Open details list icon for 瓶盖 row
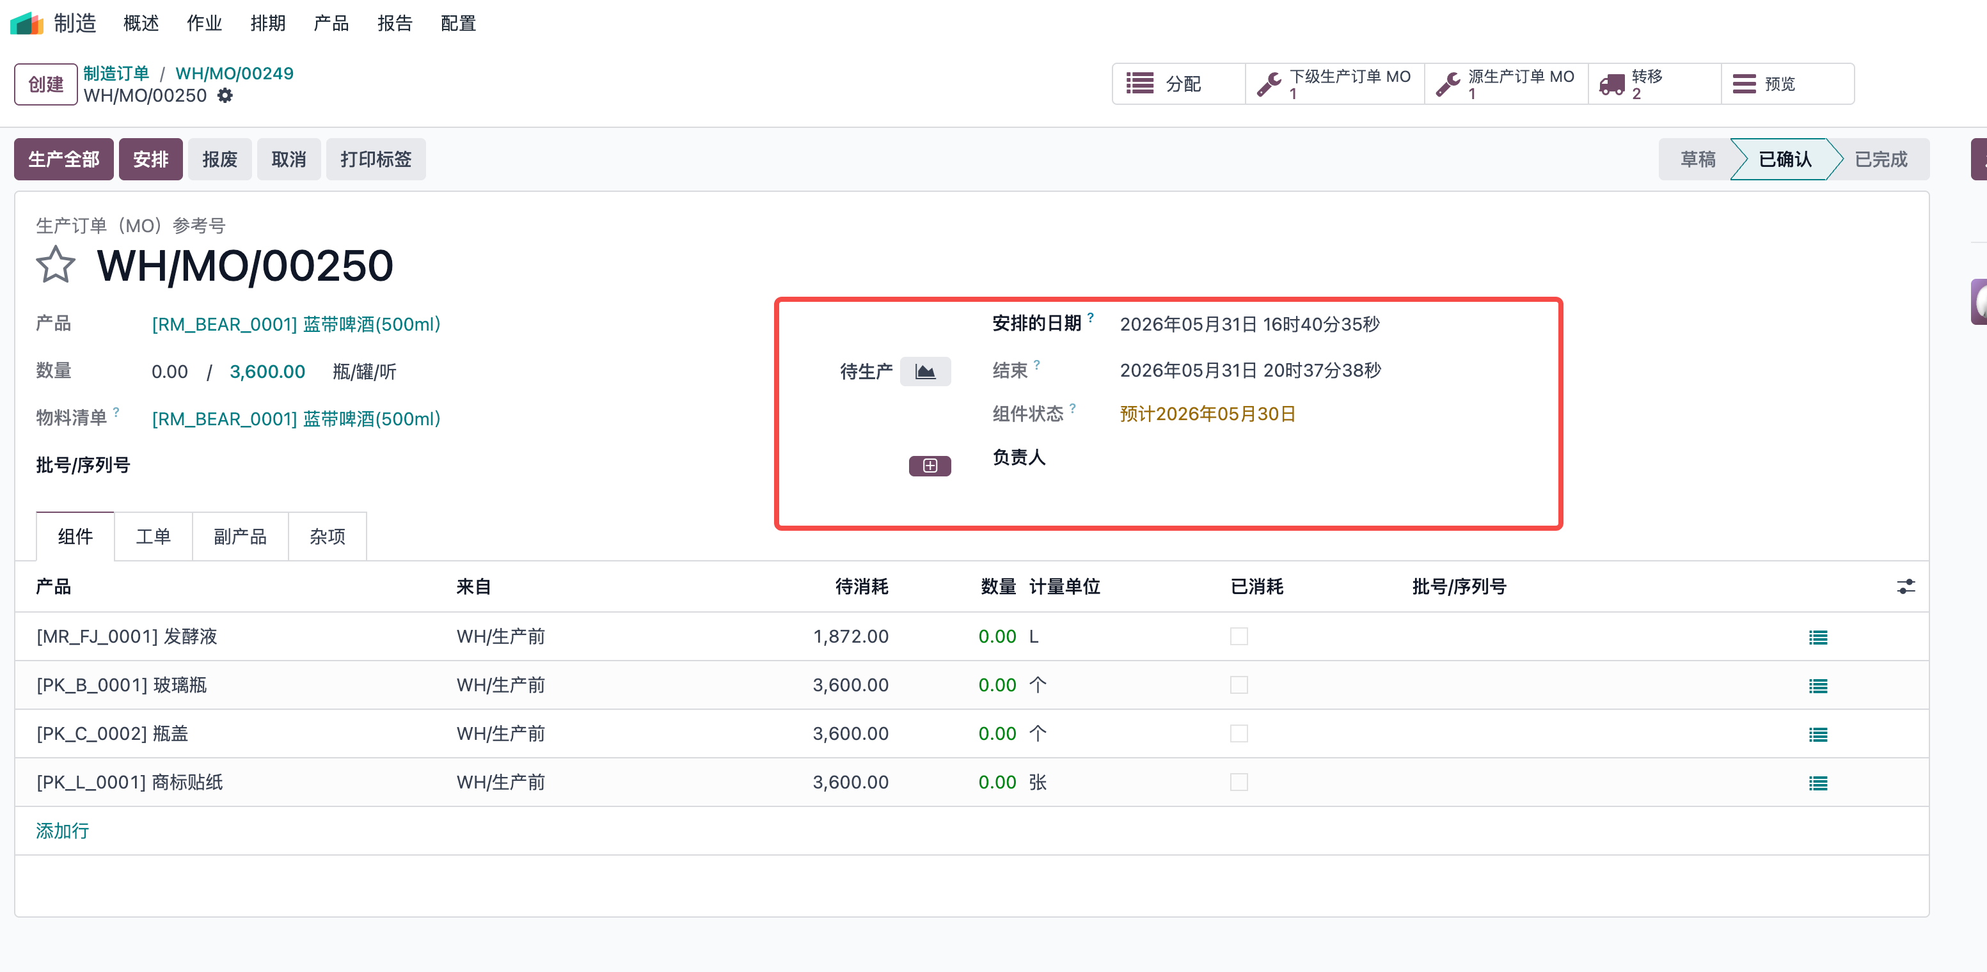The height and width of the screenshot is (972, 1987). [1818, 735]
